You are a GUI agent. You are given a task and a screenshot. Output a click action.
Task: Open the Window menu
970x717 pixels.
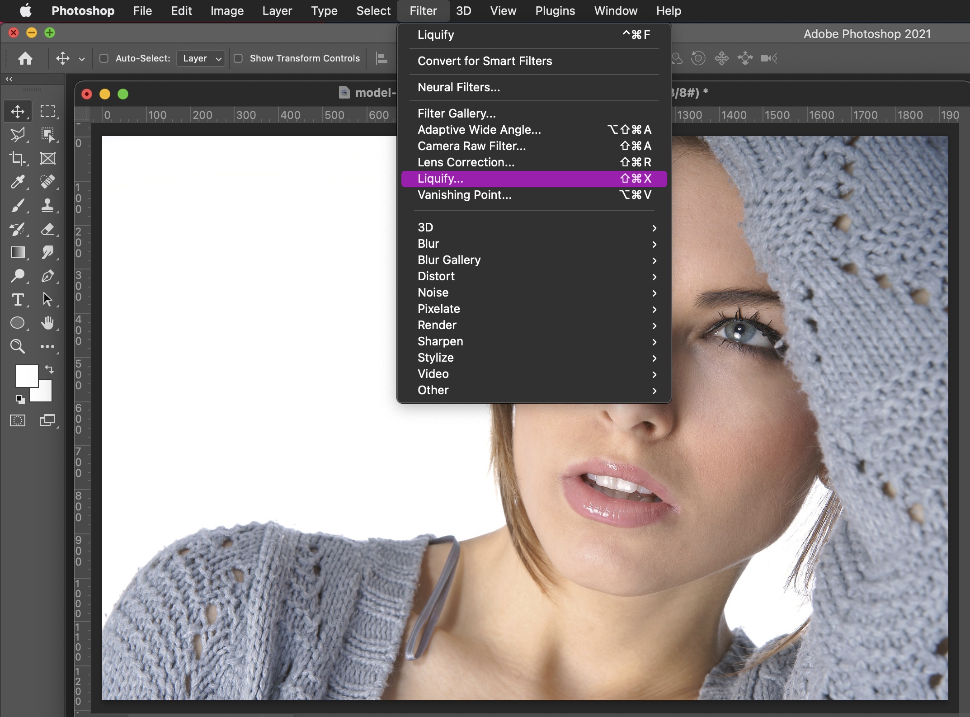pos(615,11)
